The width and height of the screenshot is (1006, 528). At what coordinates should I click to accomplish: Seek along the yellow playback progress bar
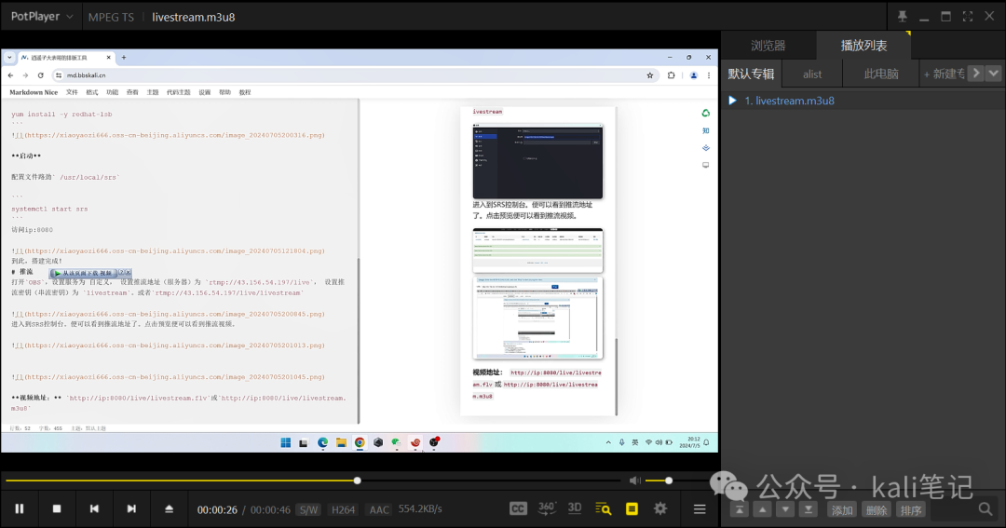click(x=313, y=481)
